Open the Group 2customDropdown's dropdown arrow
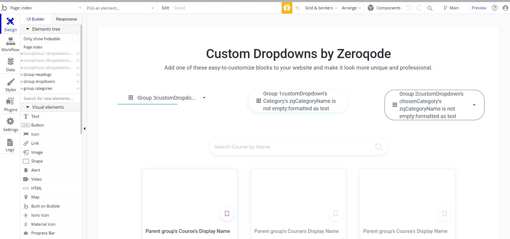The height and width of the screenshot is (239, 510). point(474,105)
